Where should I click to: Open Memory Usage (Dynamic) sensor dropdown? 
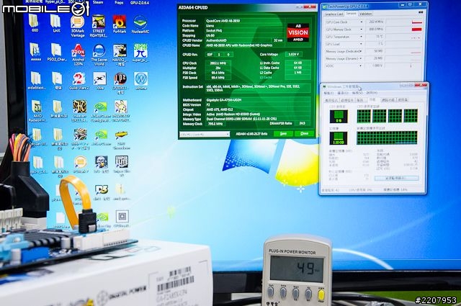361,58
